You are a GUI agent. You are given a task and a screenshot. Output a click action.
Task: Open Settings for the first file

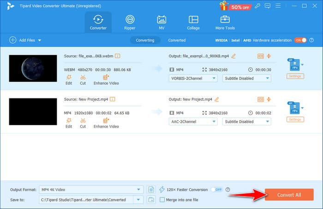tap(295, 76)
